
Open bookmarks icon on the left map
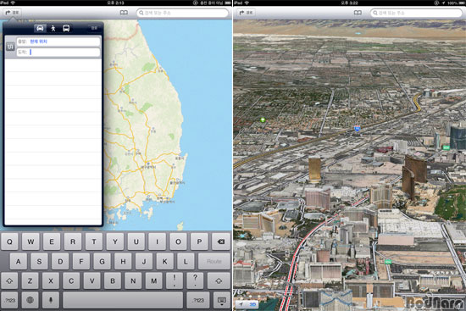[124, 13]
